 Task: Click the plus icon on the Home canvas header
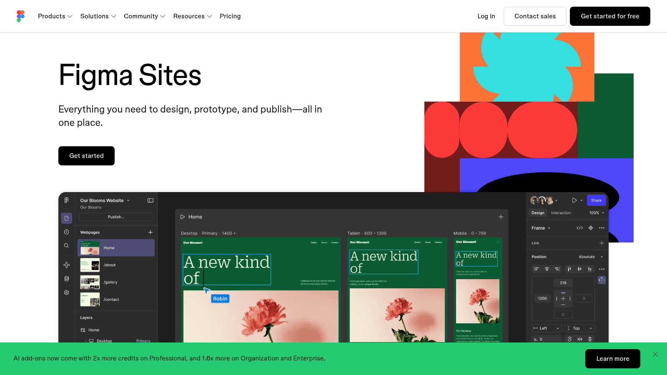501,217
